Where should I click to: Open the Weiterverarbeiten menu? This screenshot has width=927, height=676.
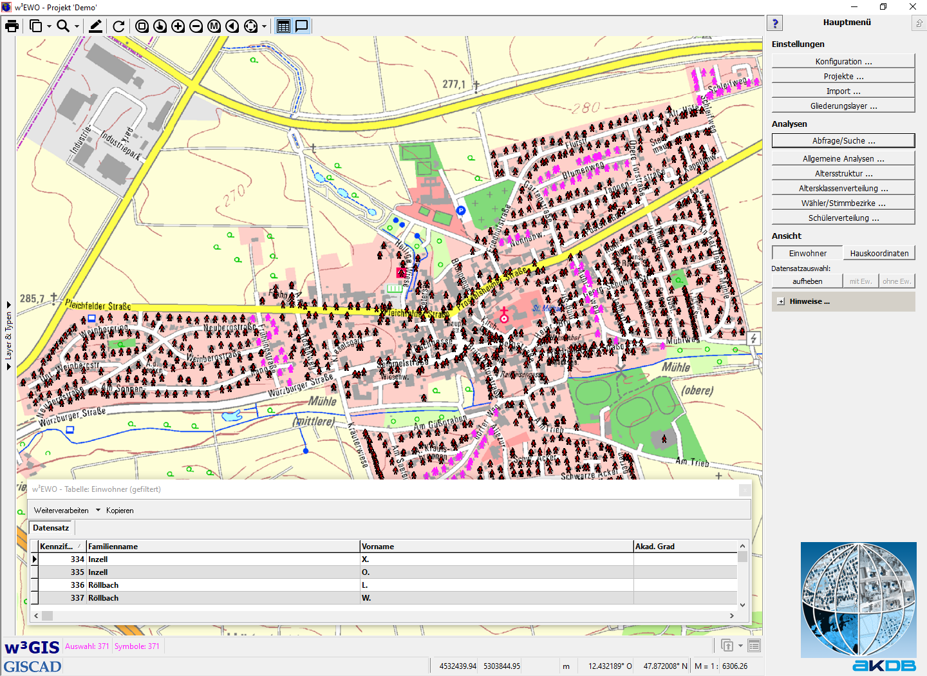61,510
